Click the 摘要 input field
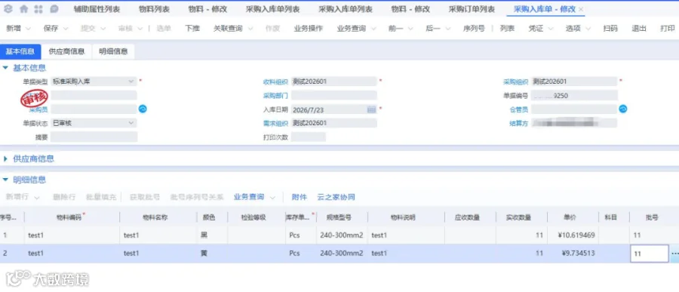The image size is (679, 292). click(94, 137)
